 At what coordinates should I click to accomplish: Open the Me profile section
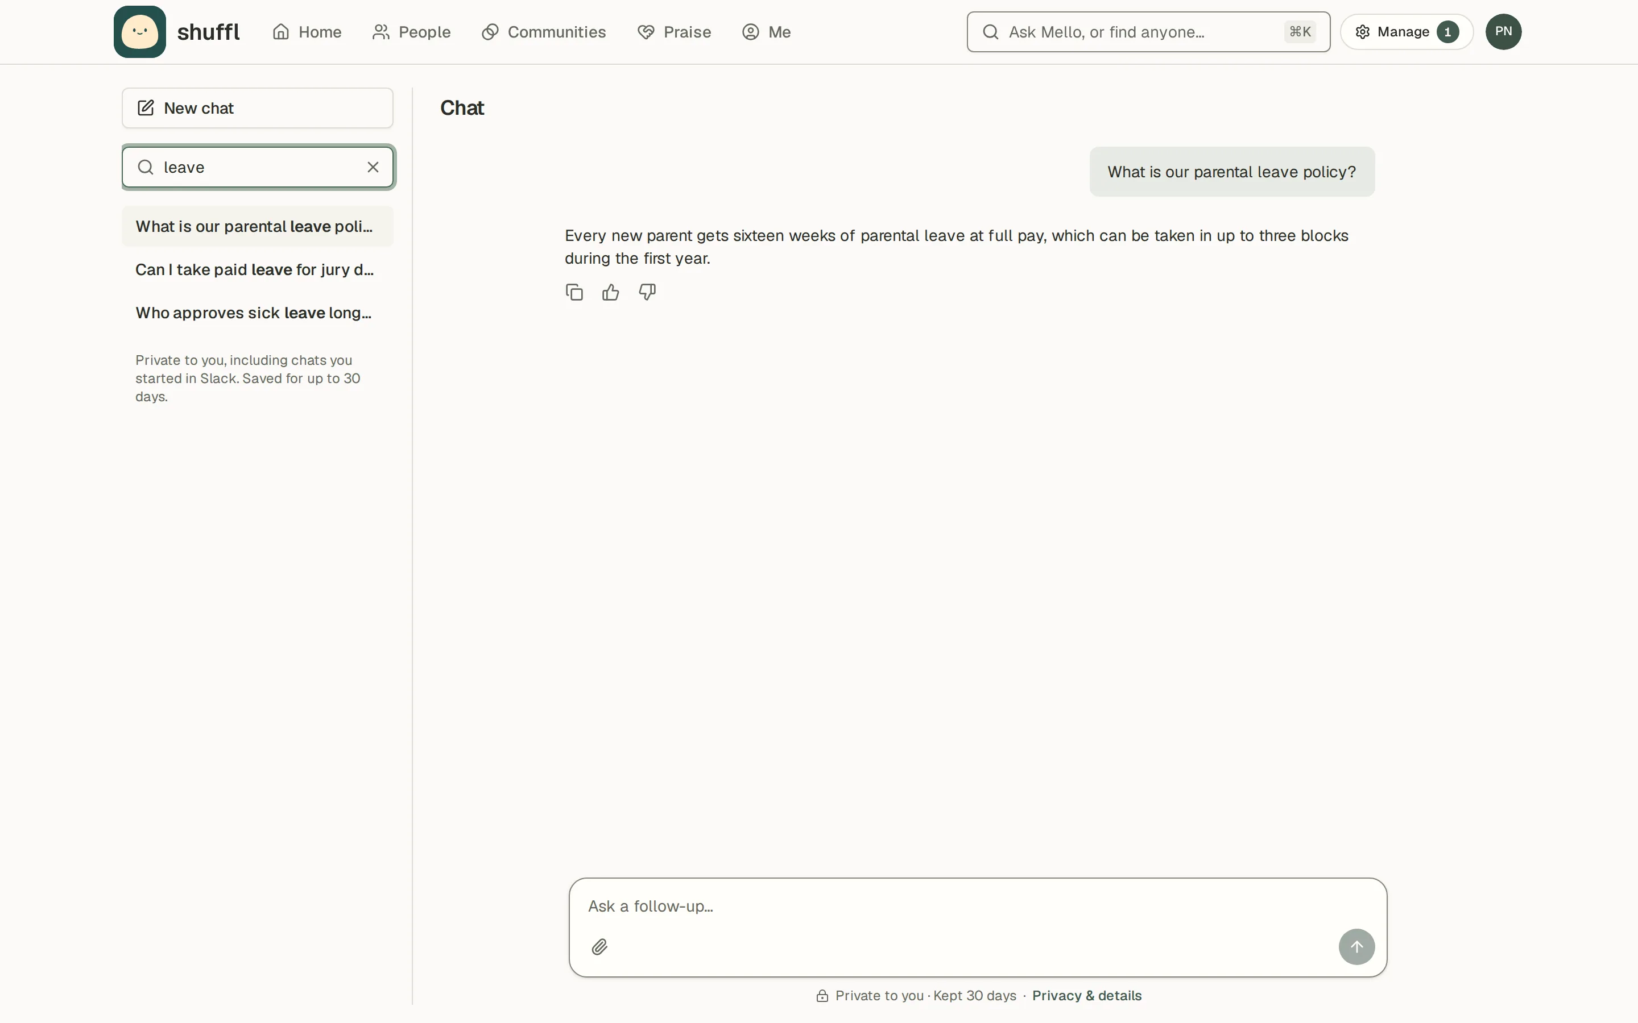click(766, 32)
